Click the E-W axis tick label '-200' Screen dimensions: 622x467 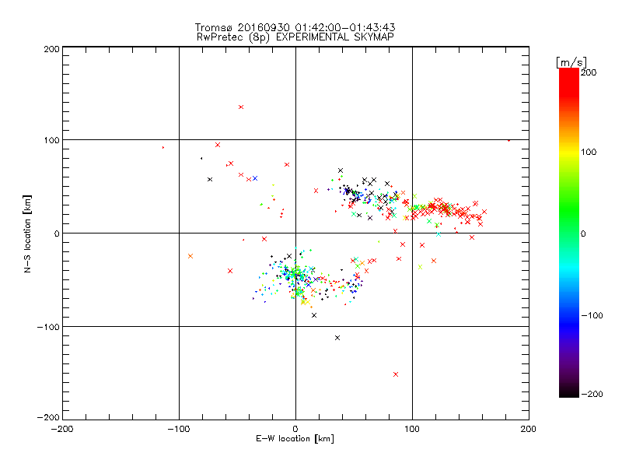click(x=62, y=429)
